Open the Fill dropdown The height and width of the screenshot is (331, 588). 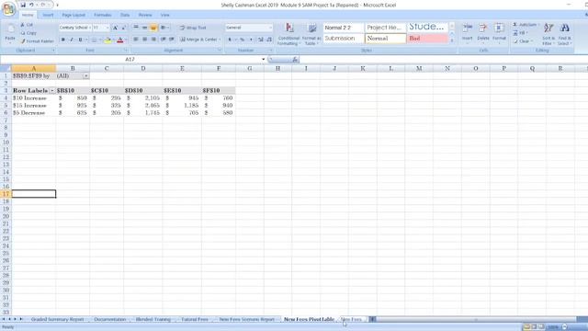[521, 33]
